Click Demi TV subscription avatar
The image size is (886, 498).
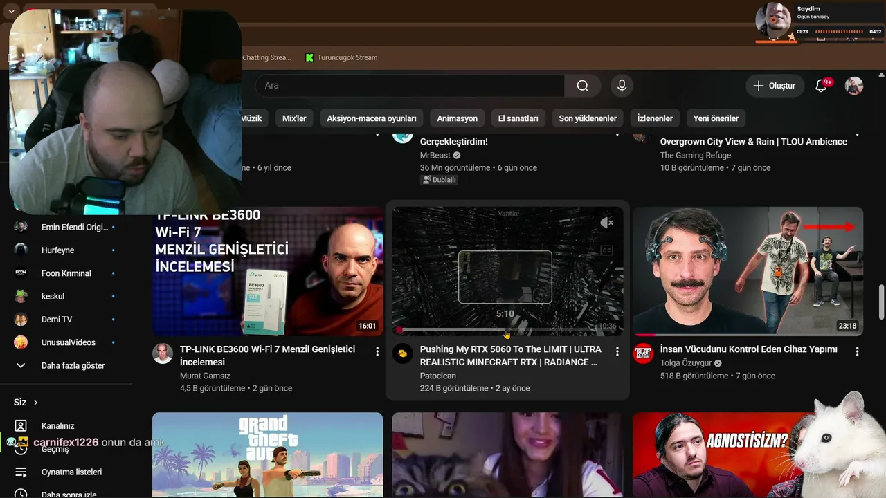[21, 319]
